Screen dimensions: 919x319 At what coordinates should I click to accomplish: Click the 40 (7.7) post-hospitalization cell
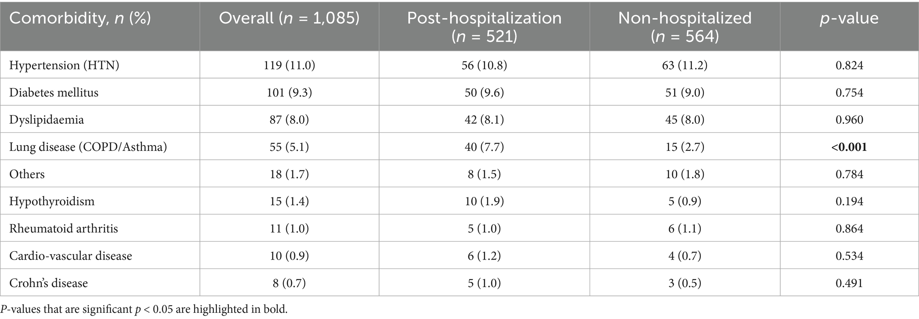coord(484,147)
